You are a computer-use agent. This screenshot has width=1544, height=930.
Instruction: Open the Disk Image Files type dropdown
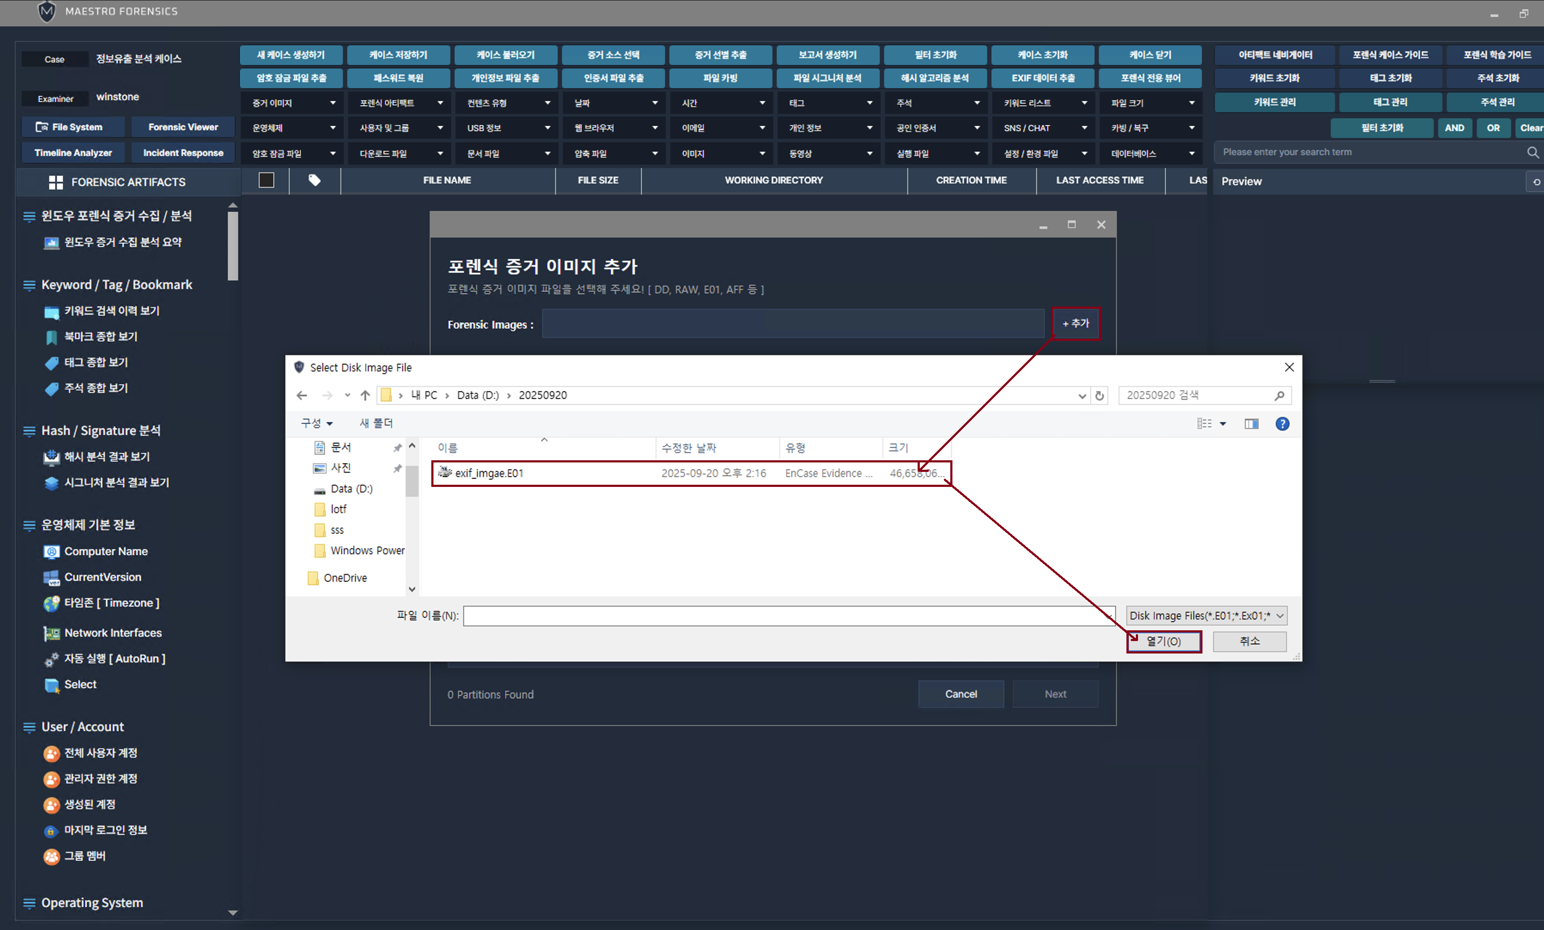(x=1206, y=616)
